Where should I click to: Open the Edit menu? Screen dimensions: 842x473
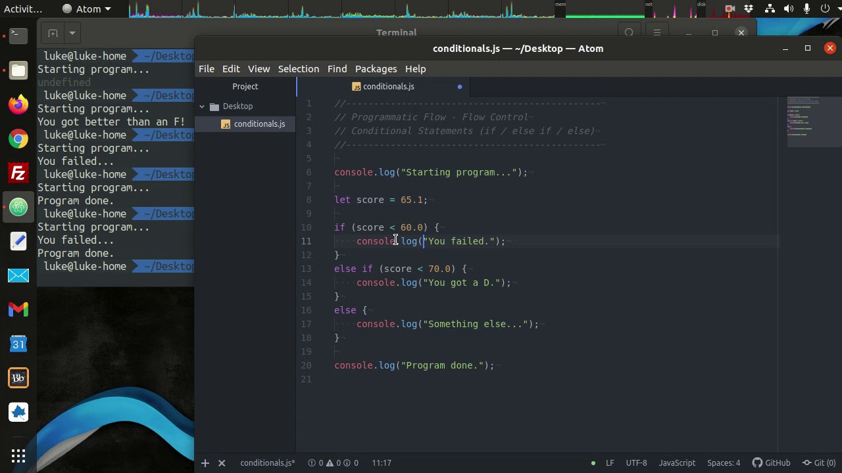(x=231, y=69)
